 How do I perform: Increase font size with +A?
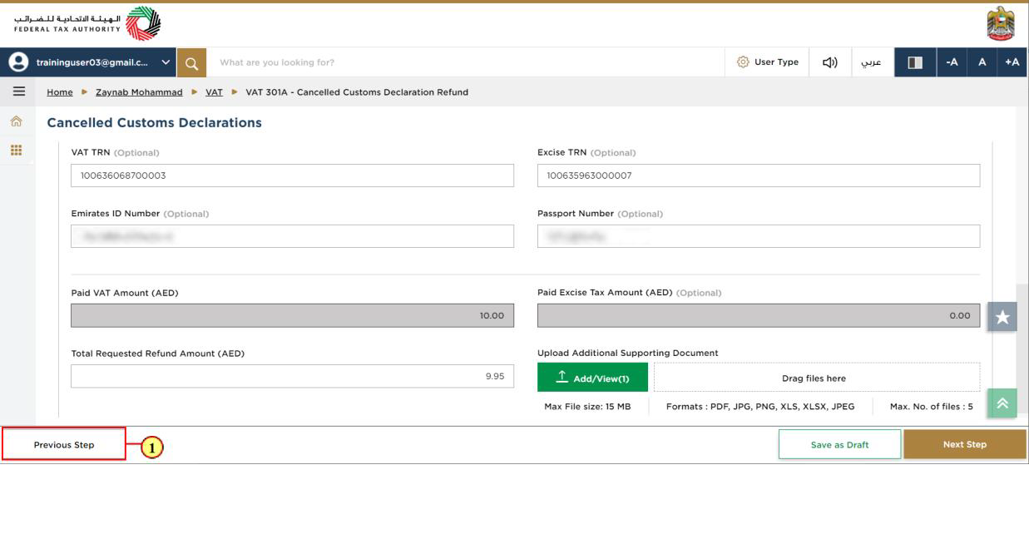point(1012,62)
